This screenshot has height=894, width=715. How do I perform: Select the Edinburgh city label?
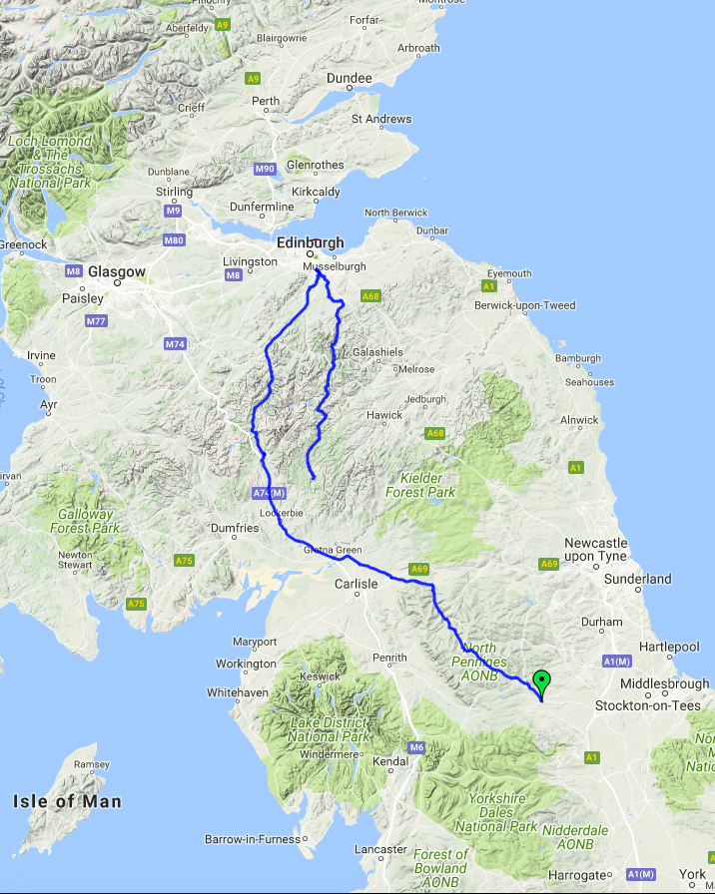coord(311,242)
